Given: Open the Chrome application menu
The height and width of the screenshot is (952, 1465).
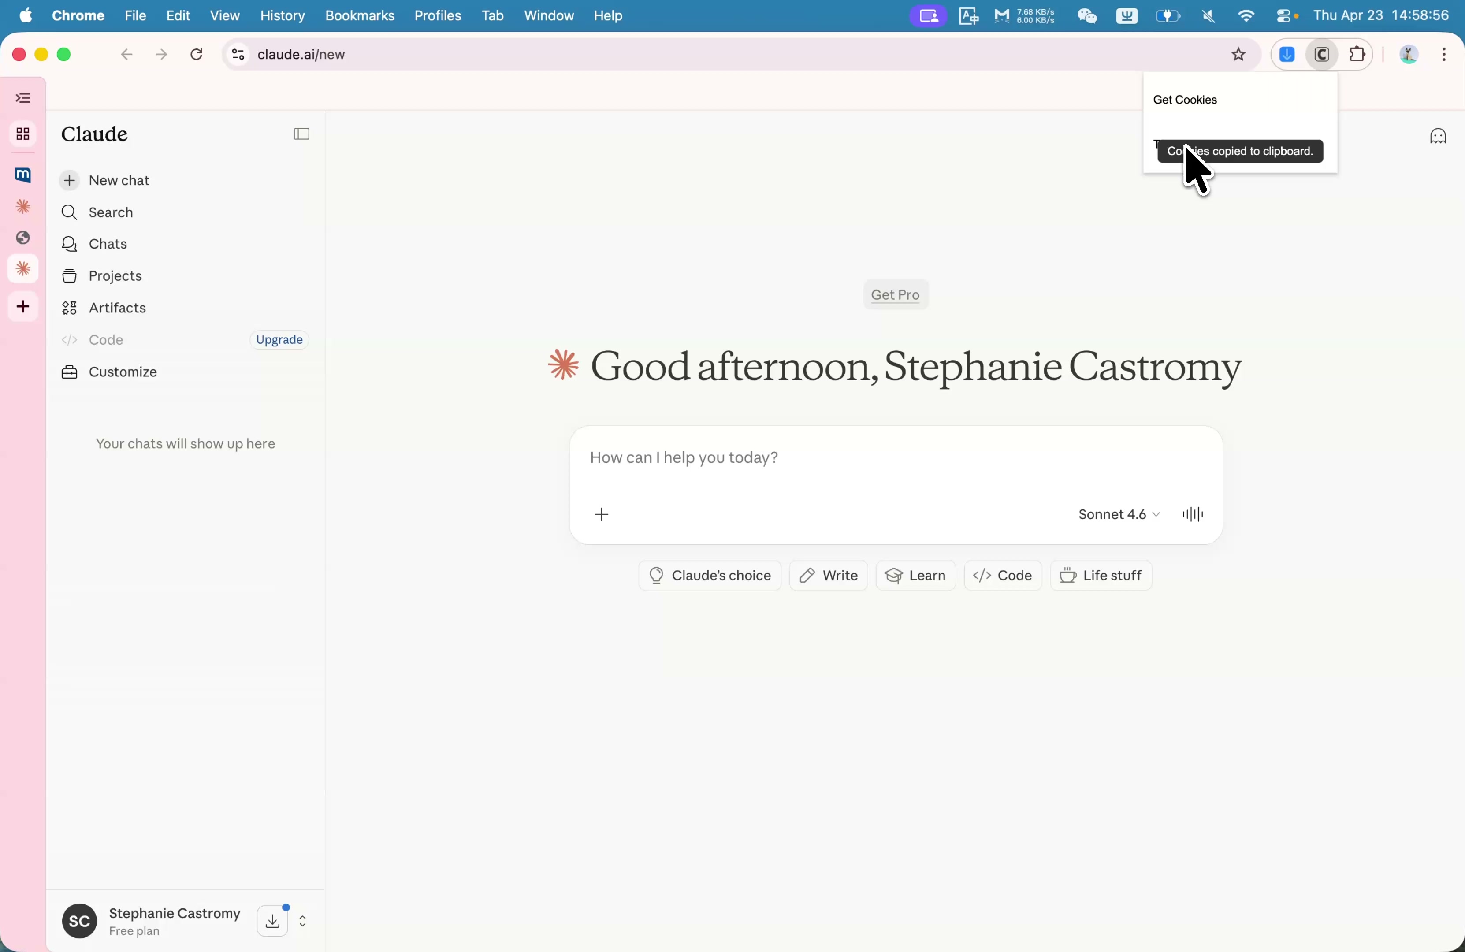Looking at the screenshot, I should coord(78,15).
